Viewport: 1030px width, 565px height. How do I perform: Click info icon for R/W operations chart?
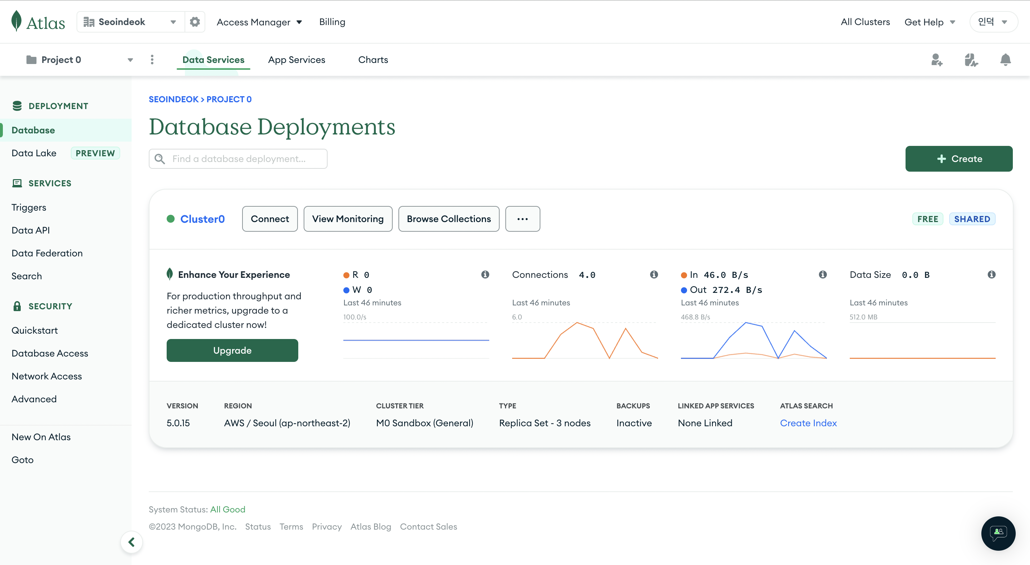(x=485, y=274)
